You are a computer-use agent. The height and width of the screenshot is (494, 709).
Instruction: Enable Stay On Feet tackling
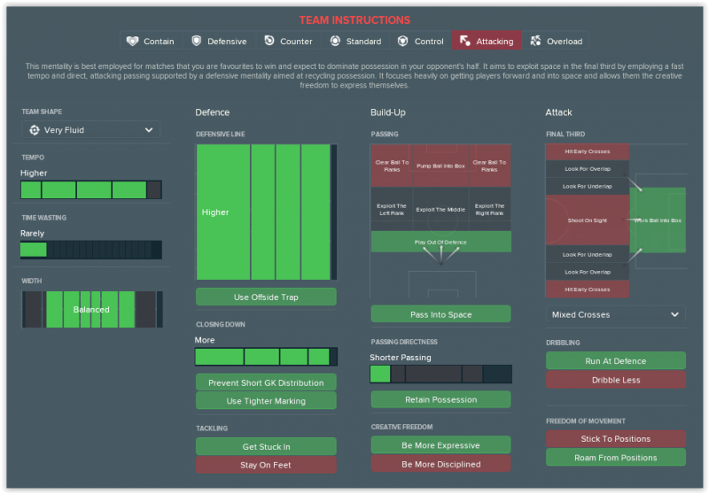pyautogui.click(x=266, y=465)
